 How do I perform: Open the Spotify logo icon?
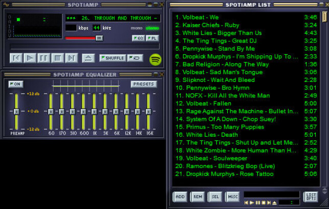pyautogui.click(x=155, y=59)
